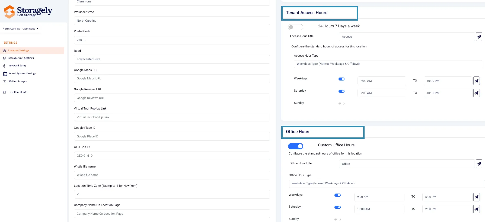485x222 pixels.
Task: Disable the Custom Office Hours toggle
Action: point(296,146)
